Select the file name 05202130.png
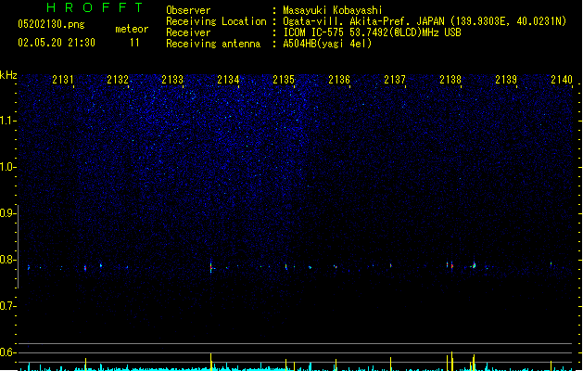583x371 pixels. 51,24
